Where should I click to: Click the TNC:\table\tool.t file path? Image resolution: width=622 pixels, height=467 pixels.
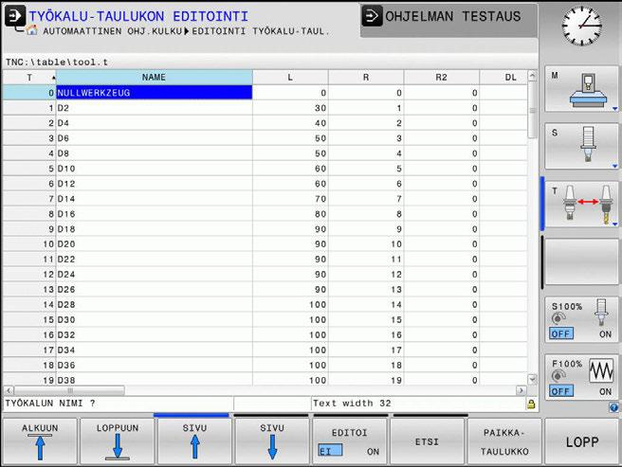pyautogui.click(x=56, y=63)
